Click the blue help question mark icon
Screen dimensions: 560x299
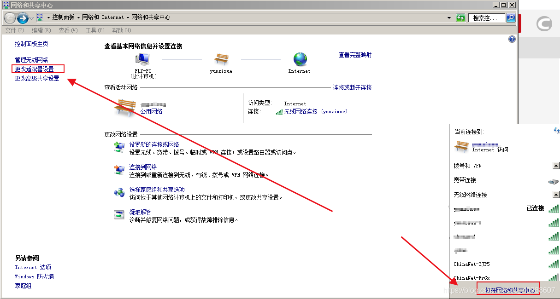coord(512,39)
